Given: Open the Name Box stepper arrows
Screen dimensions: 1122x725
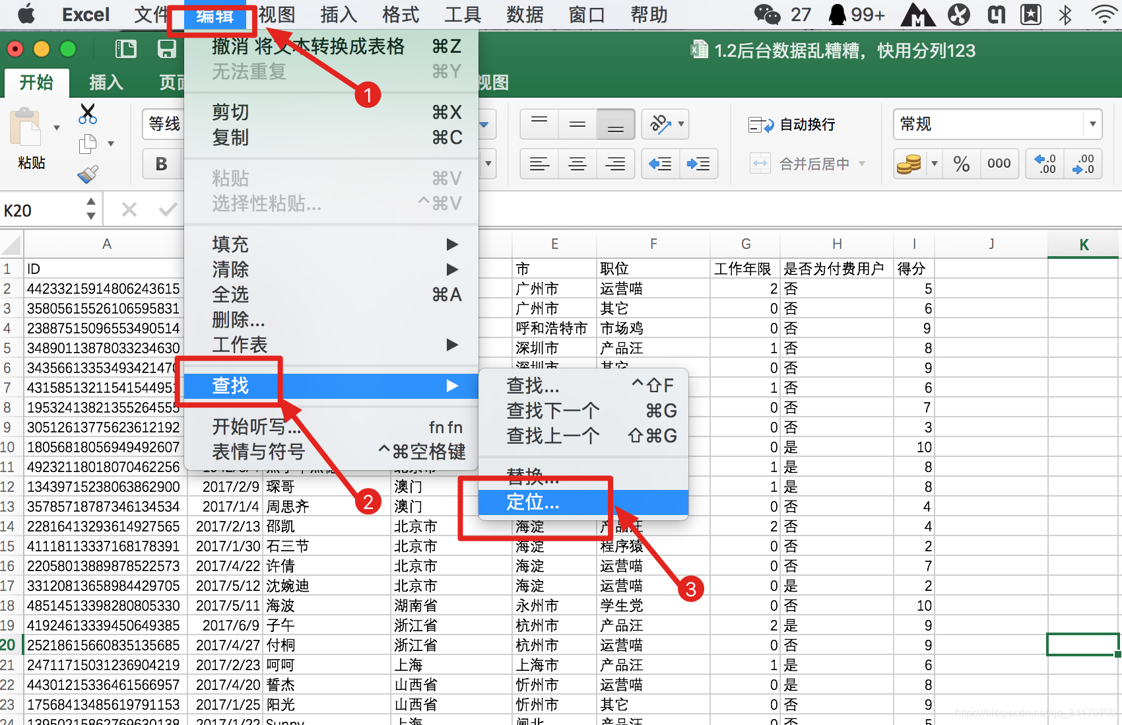Looking at the screenshot, I should click(x=91, y=209).
